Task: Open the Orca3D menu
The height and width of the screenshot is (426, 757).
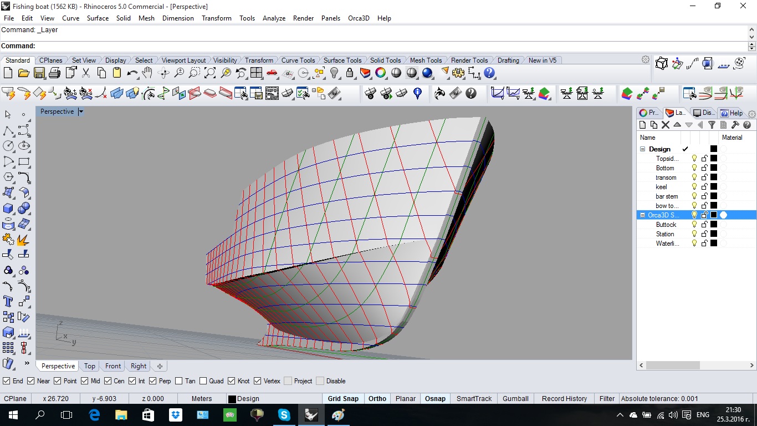Action: [359, 18]
